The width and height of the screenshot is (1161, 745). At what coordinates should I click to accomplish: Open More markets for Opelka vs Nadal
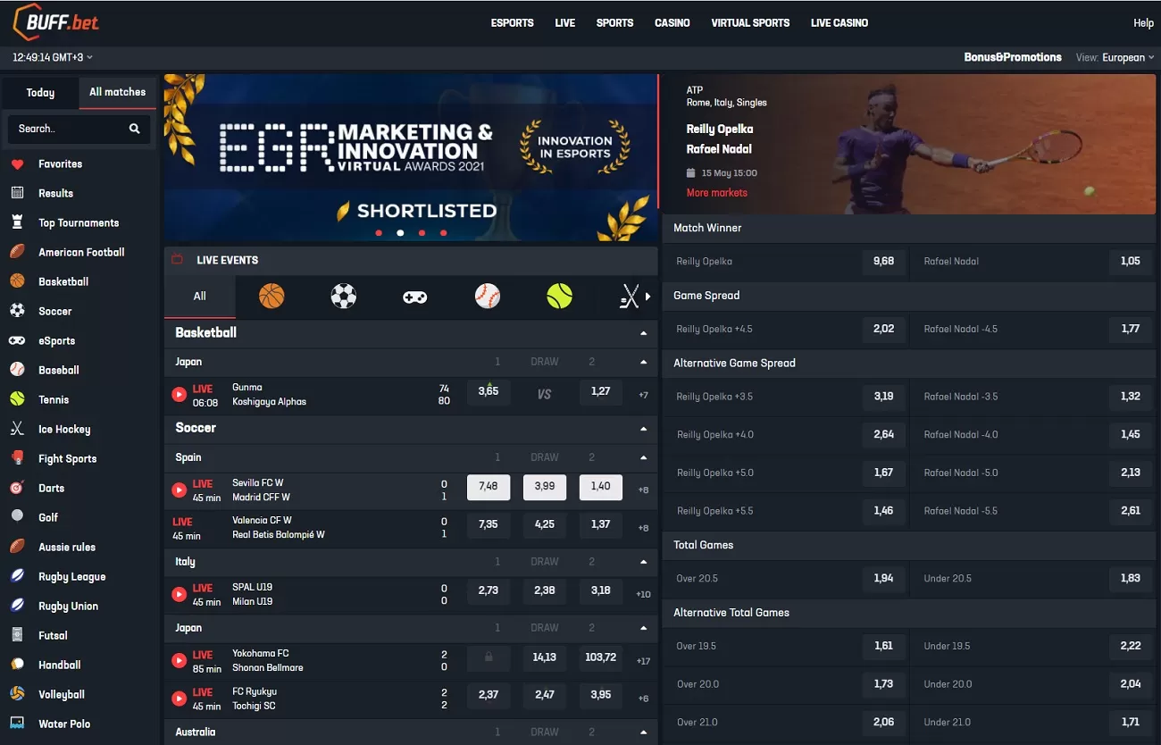click(x=717, y=193)
